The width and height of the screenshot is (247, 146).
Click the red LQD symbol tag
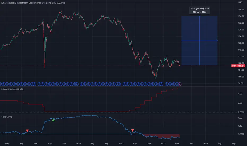point(234,66)
